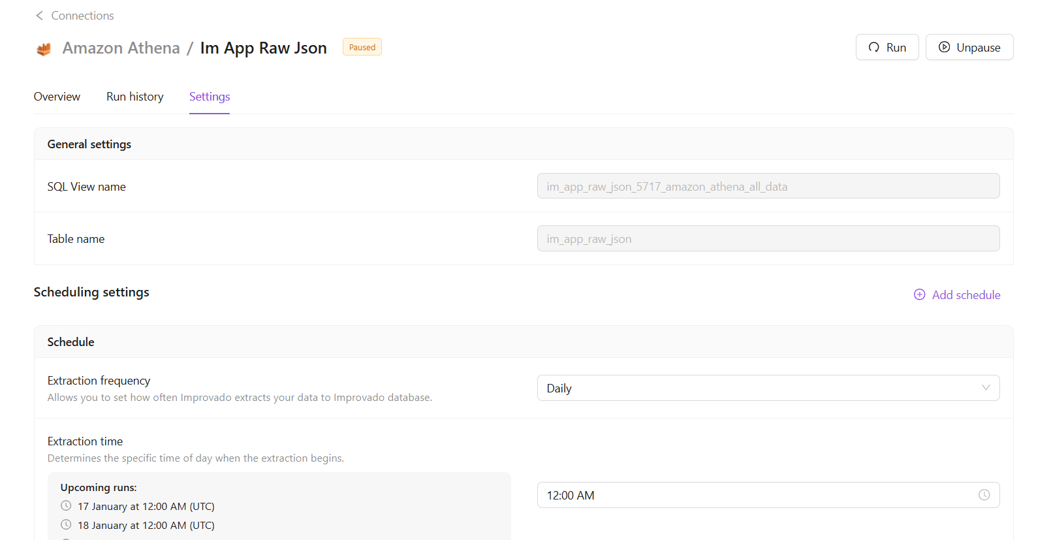Click the Run button's refresh icon
The height and width of the screenshot is (540, 1051).
(873, 47)
